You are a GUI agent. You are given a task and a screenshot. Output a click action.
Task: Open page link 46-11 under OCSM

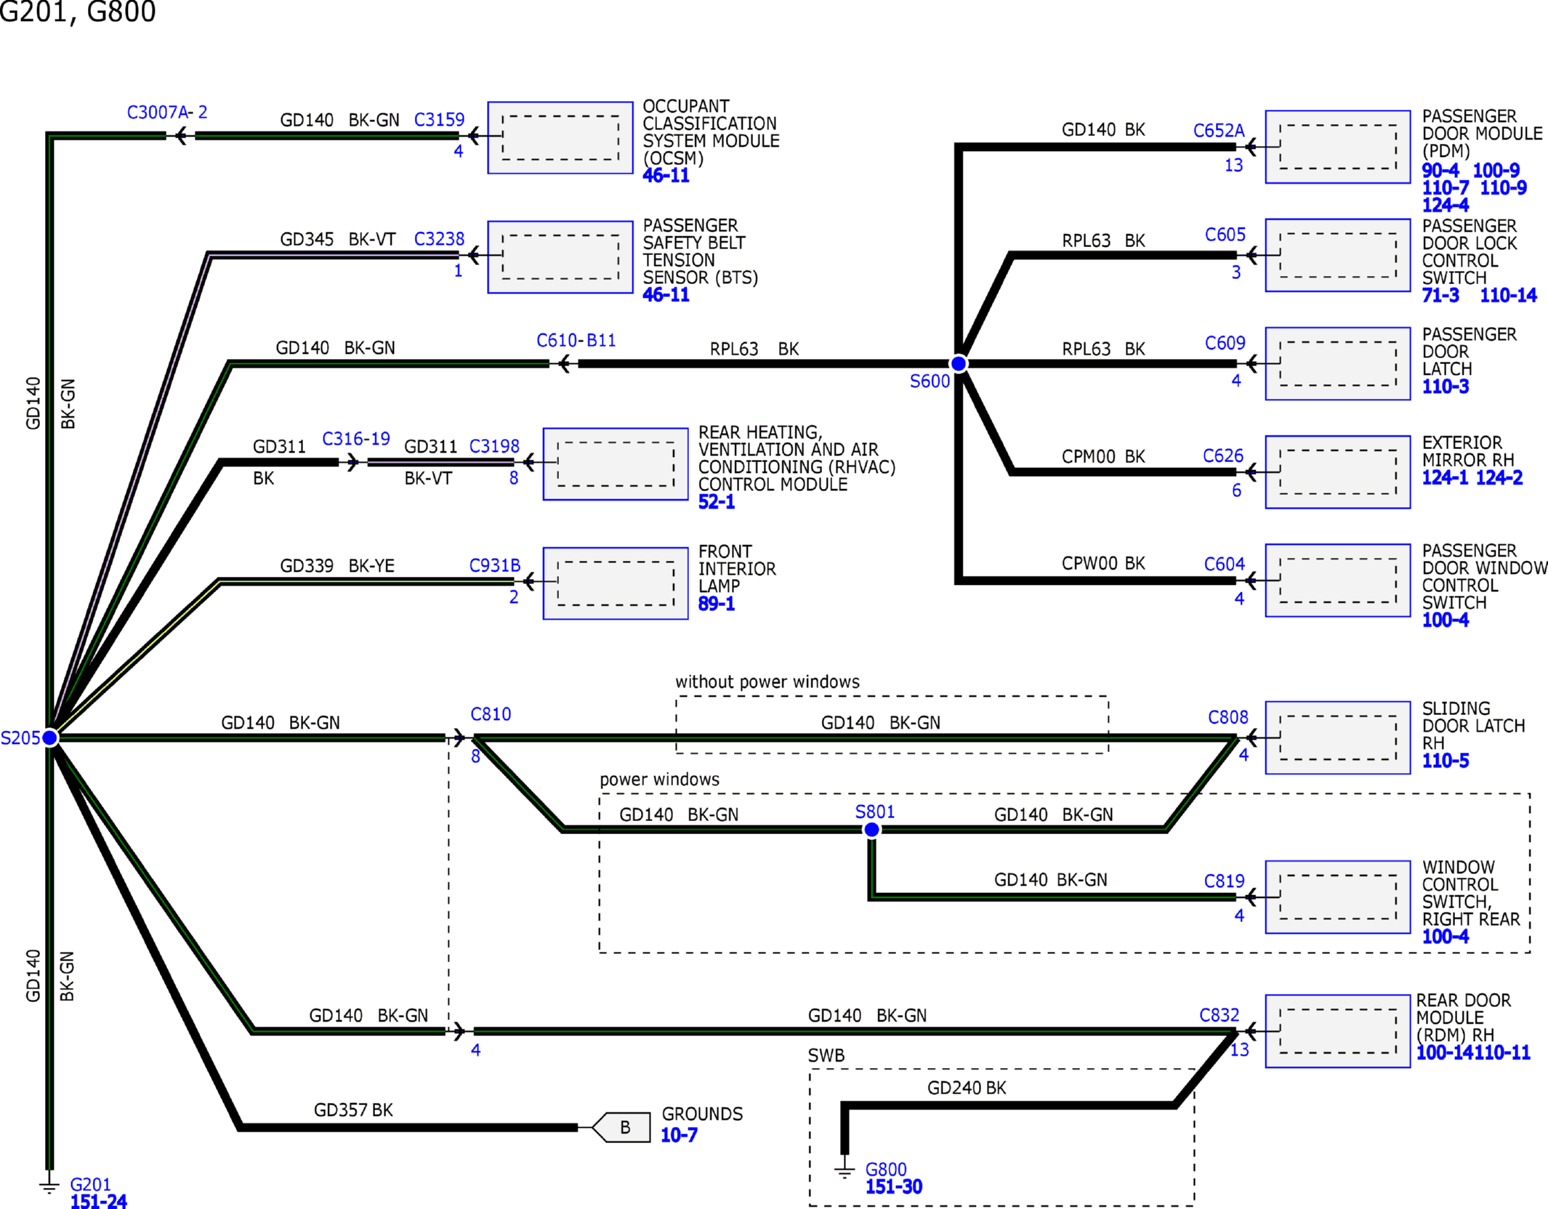point(666,176)
